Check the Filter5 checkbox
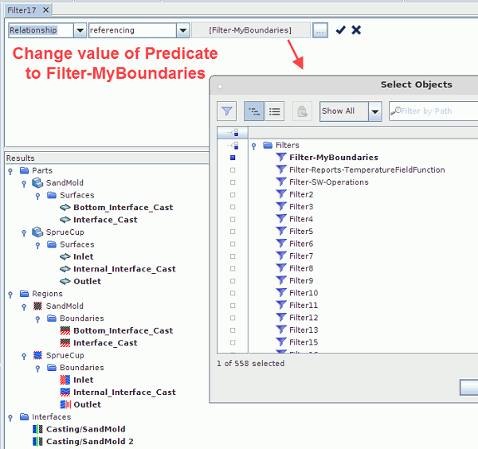The width and height of the screenshot is (478, 449). tap(233, 232)
